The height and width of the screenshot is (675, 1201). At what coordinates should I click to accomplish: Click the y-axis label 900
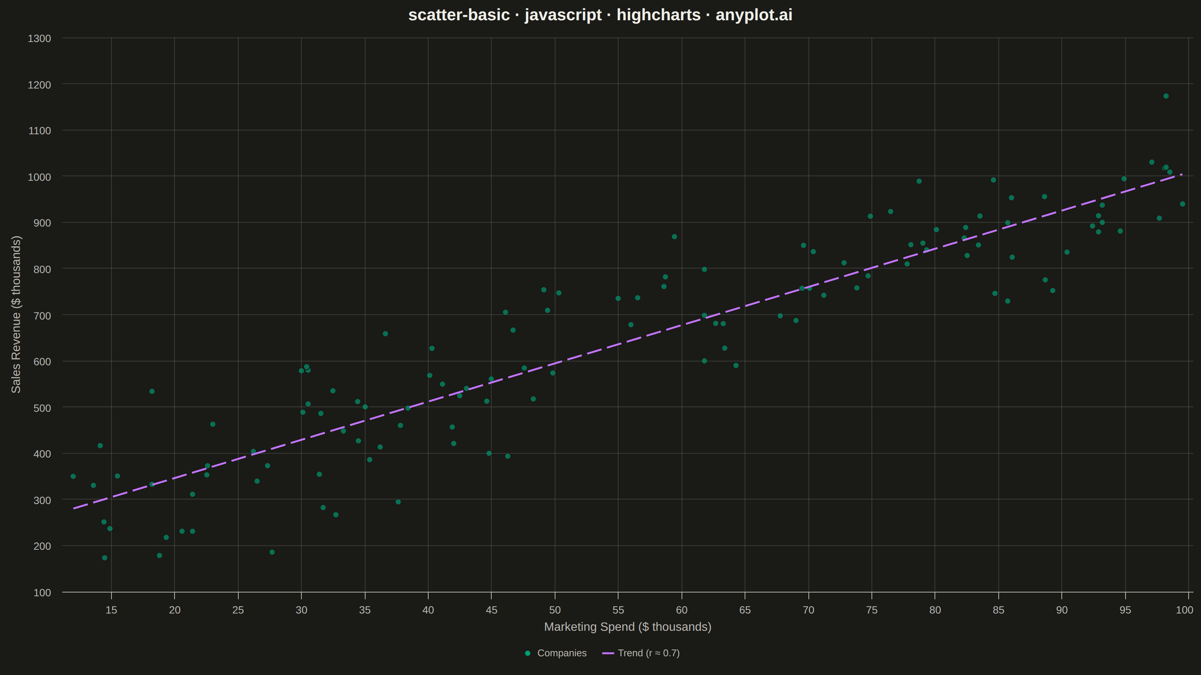pos(42,223)
